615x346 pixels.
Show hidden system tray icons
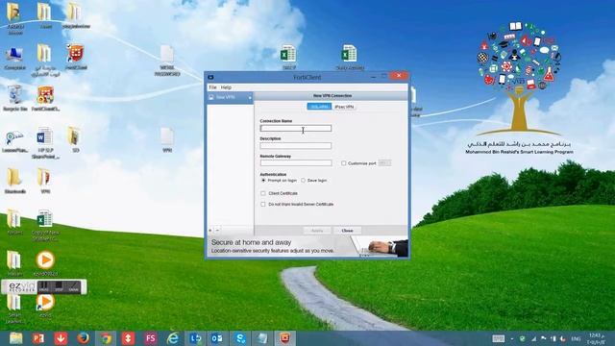tap(512, 338)
